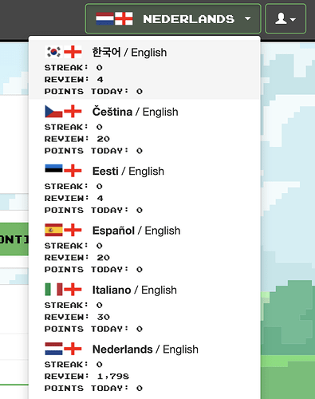Select the Nederlands / English course

click(x=144, y=366)
